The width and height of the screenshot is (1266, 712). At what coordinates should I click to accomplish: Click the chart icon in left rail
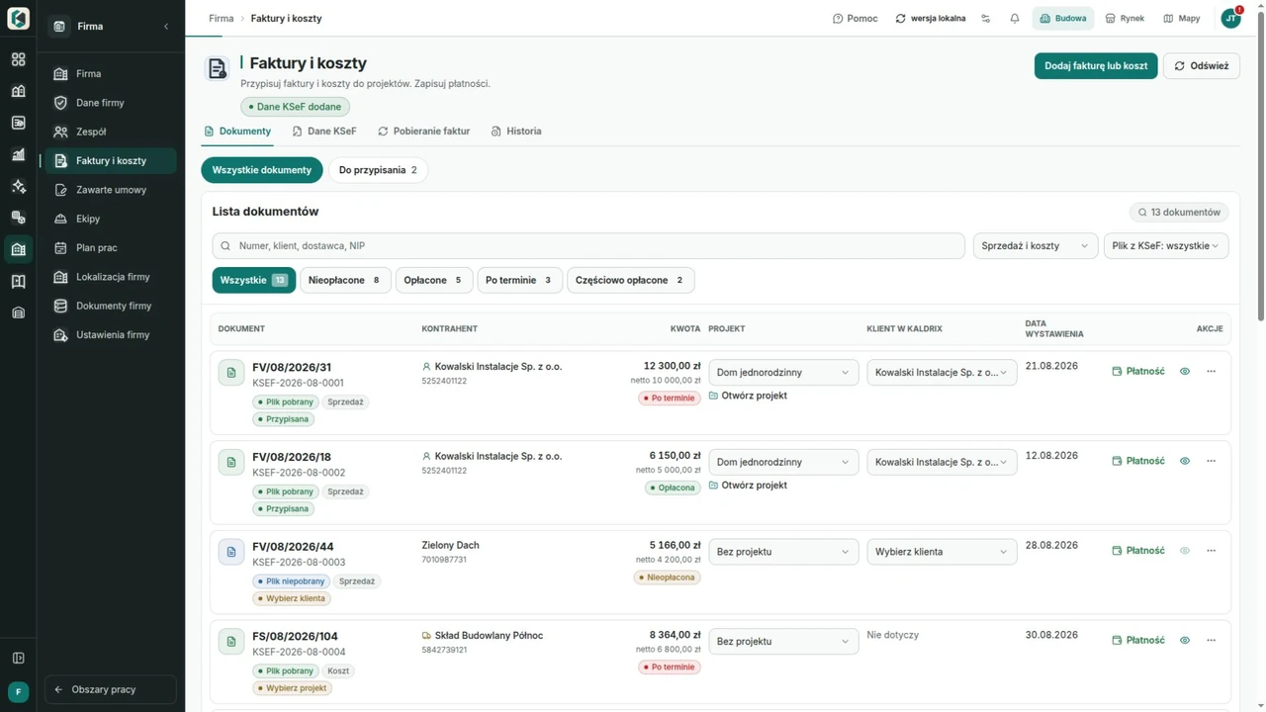coord(18,154)
